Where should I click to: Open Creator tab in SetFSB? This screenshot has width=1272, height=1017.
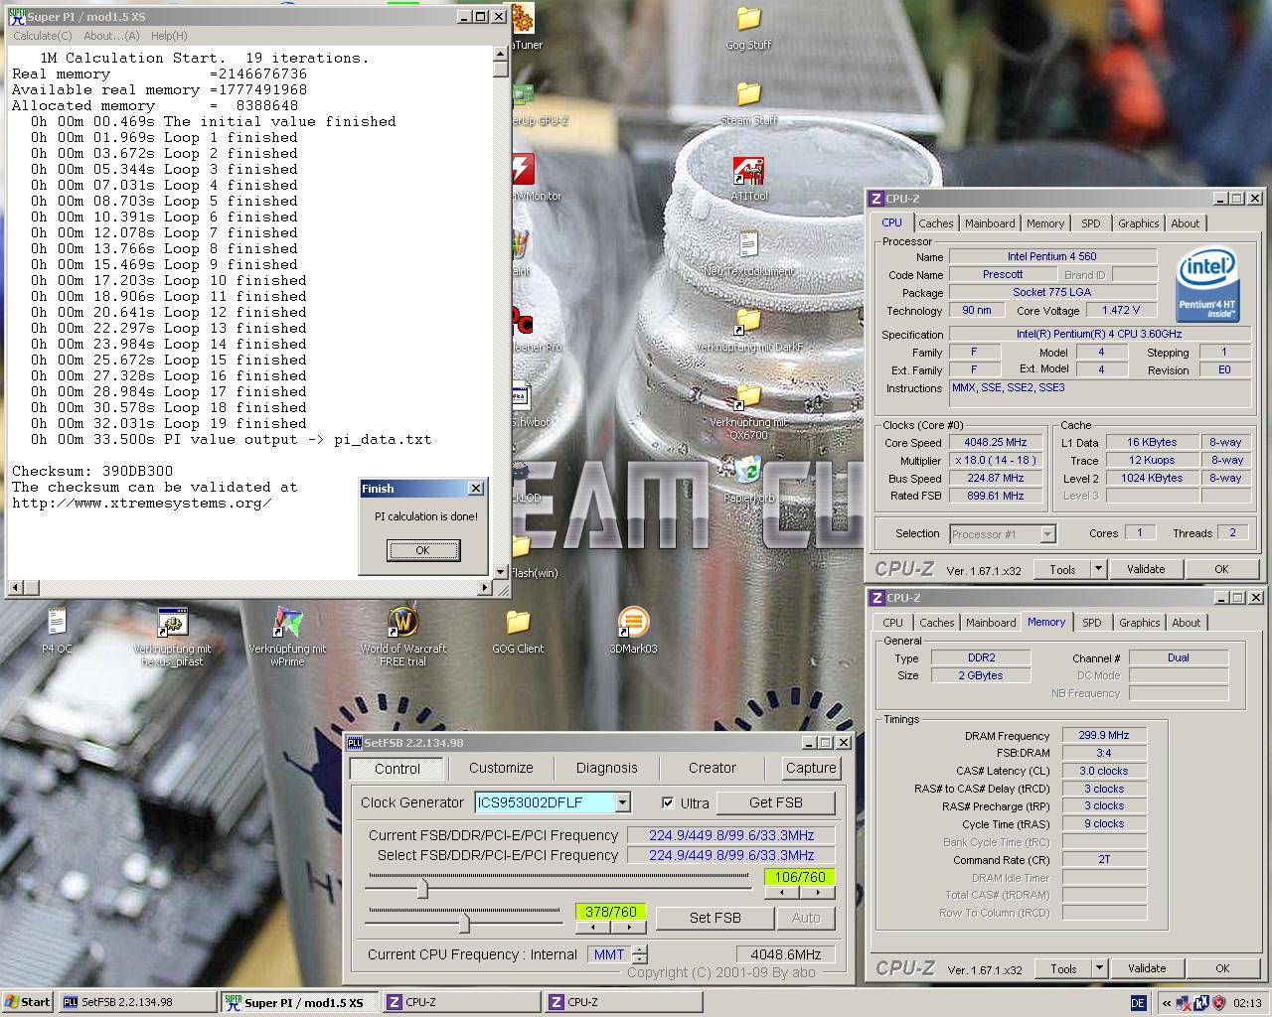tap(713, 768)
